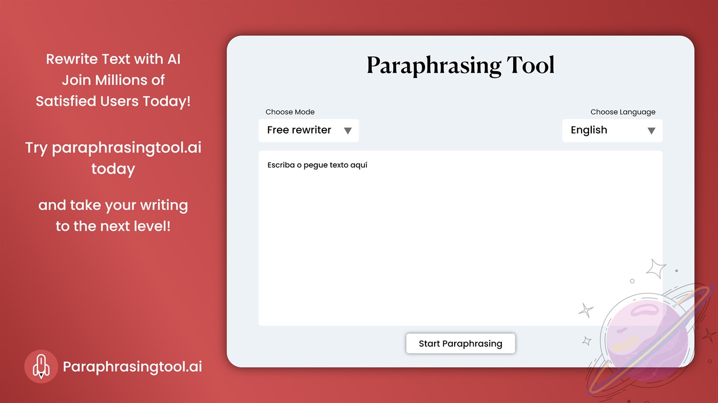Click the small circle doodle above the planet
The image size is (718, 403).
[x=632, y=281]
